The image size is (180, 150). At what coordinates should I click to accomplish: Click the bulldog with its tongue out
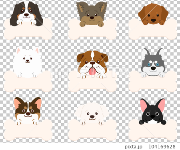pos(92,64)
